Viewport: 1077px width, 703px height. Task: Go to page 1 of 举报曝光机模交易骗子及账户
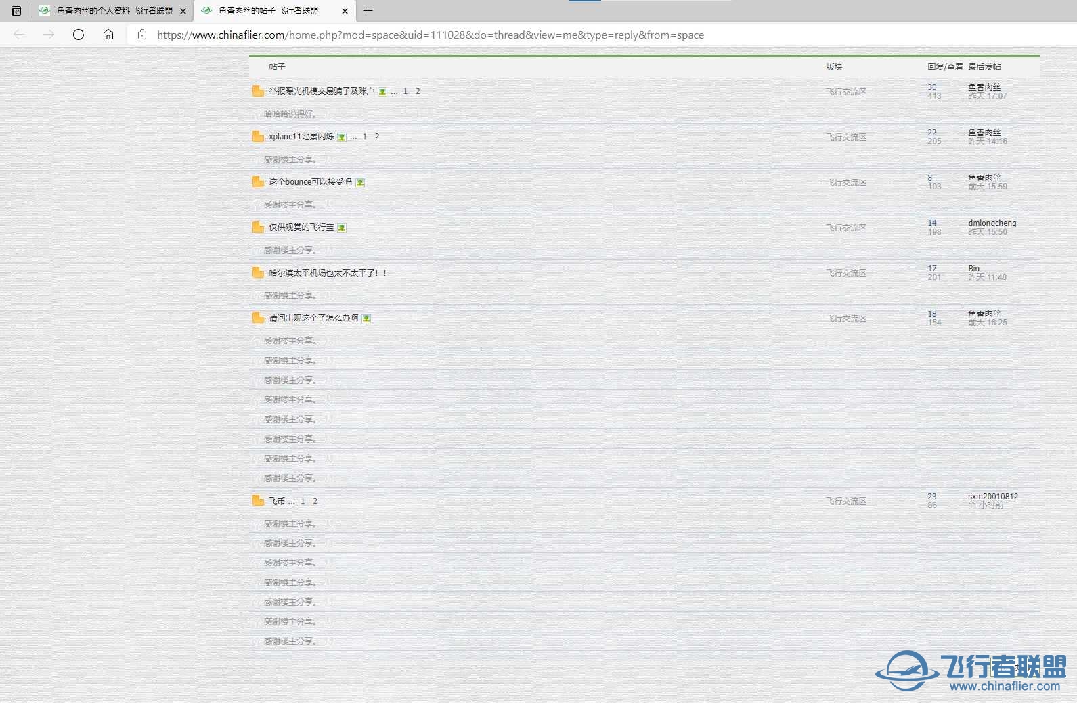[x=405, y=91]
